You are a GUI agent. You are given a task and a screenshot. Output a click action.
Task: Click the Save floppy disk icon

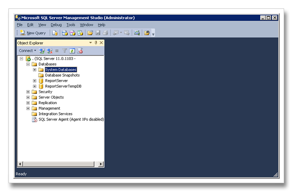coord(98,33)
